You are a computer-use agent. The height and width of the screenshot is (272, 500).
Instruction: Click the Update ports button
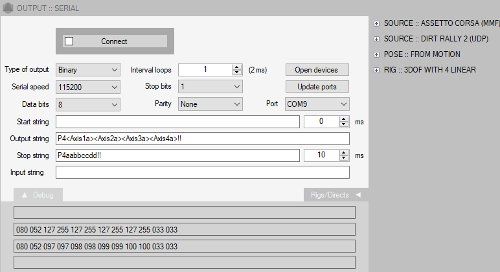317,87
